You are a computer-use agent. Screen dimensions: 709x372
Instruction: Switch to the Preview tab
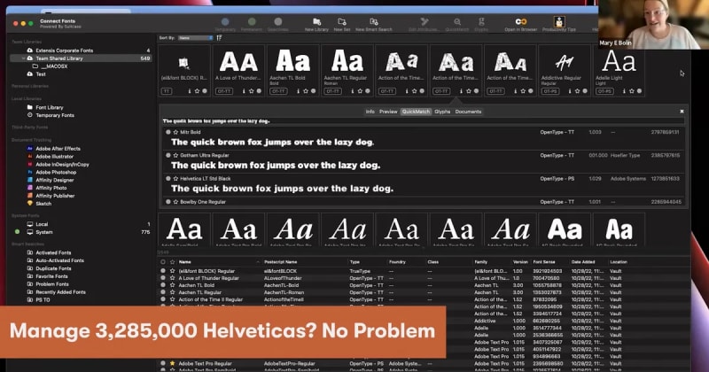(388, 112)
